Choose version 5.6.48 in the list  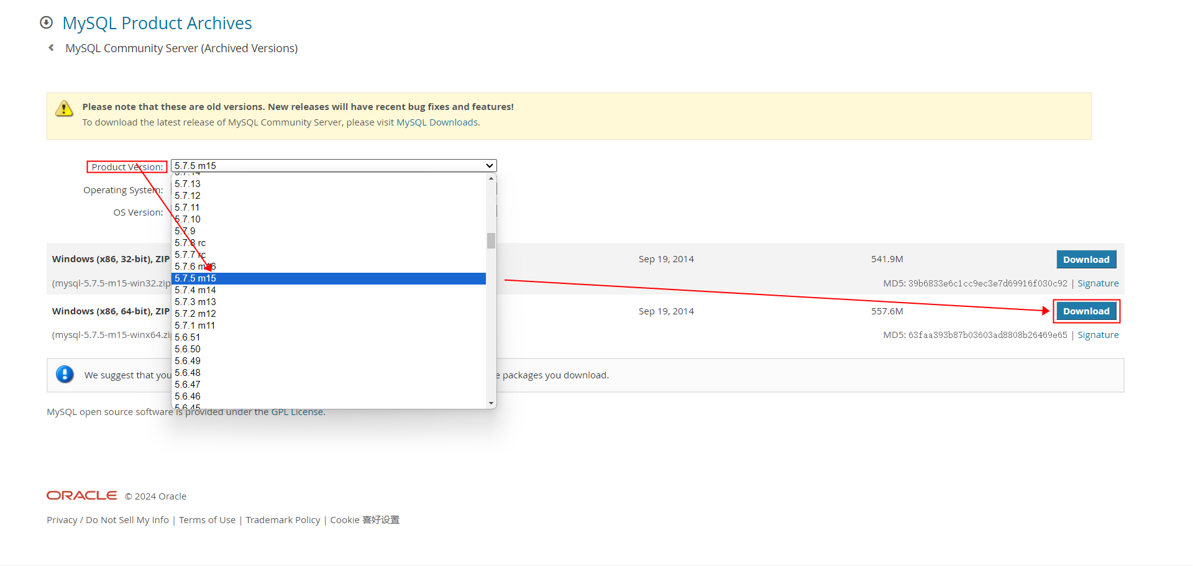click(328, 373)
